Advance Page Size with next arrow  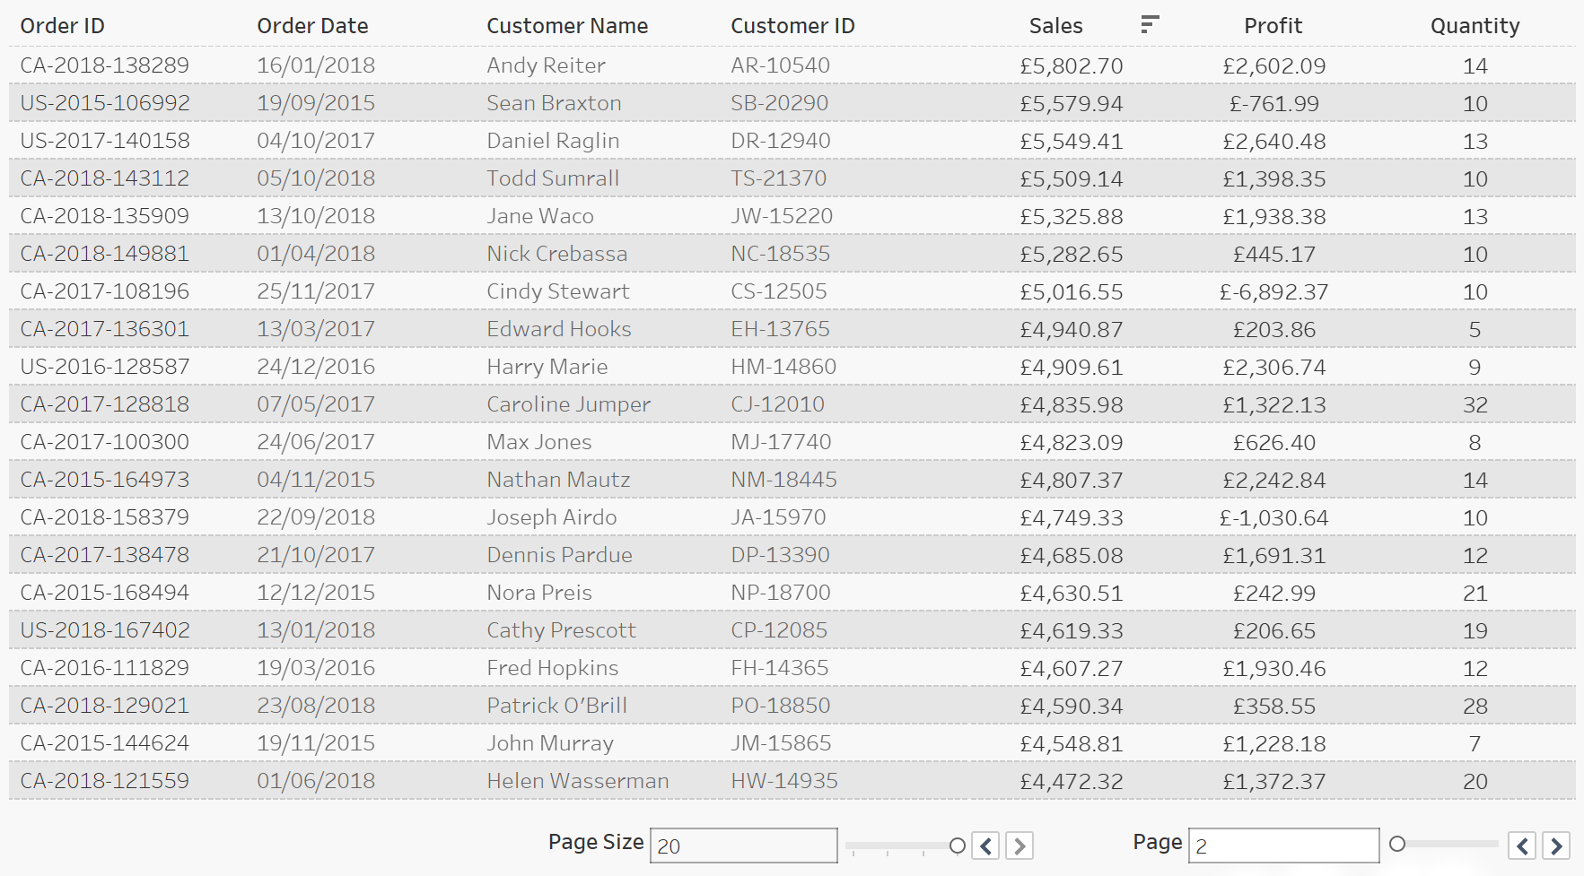point(1020,846)
